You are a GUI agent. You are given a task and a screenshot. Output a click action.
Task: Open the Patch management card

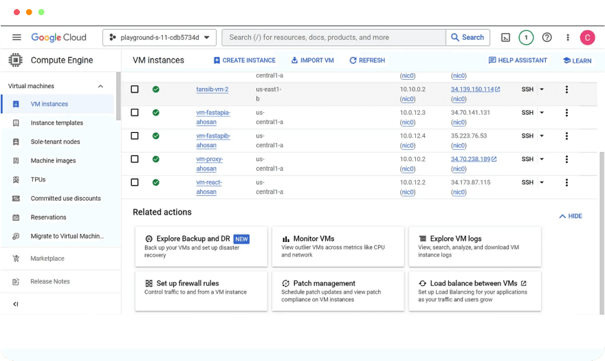(x=338, y=291)
